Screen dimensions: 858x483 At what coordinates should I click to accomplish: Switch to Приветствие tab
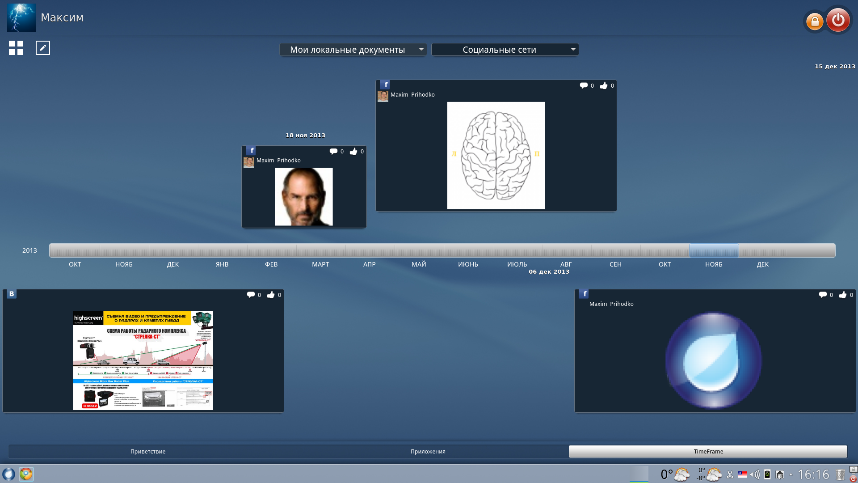[x=148, y=451]
